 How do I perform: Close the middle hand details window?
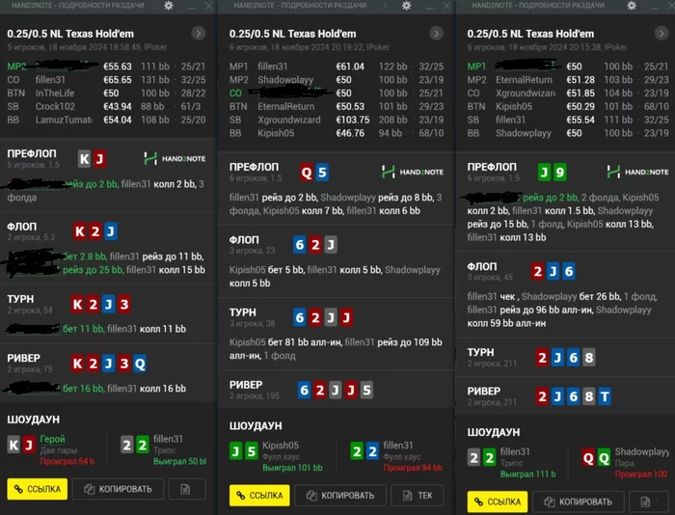click(x=446, y=6)
